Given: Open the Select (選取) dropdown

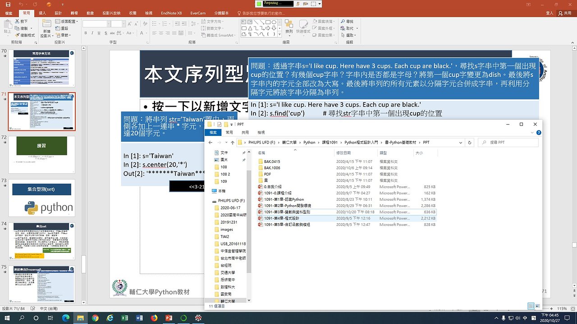Looking at the screenshot, I should (x=348, y=35).
